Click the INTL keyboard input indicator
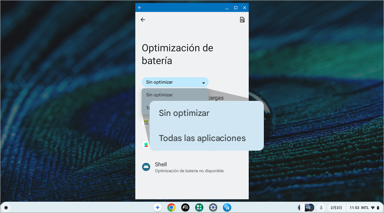The width and height of the screenshot is (384, 213). pyautogui.click(x=365, y=208)
